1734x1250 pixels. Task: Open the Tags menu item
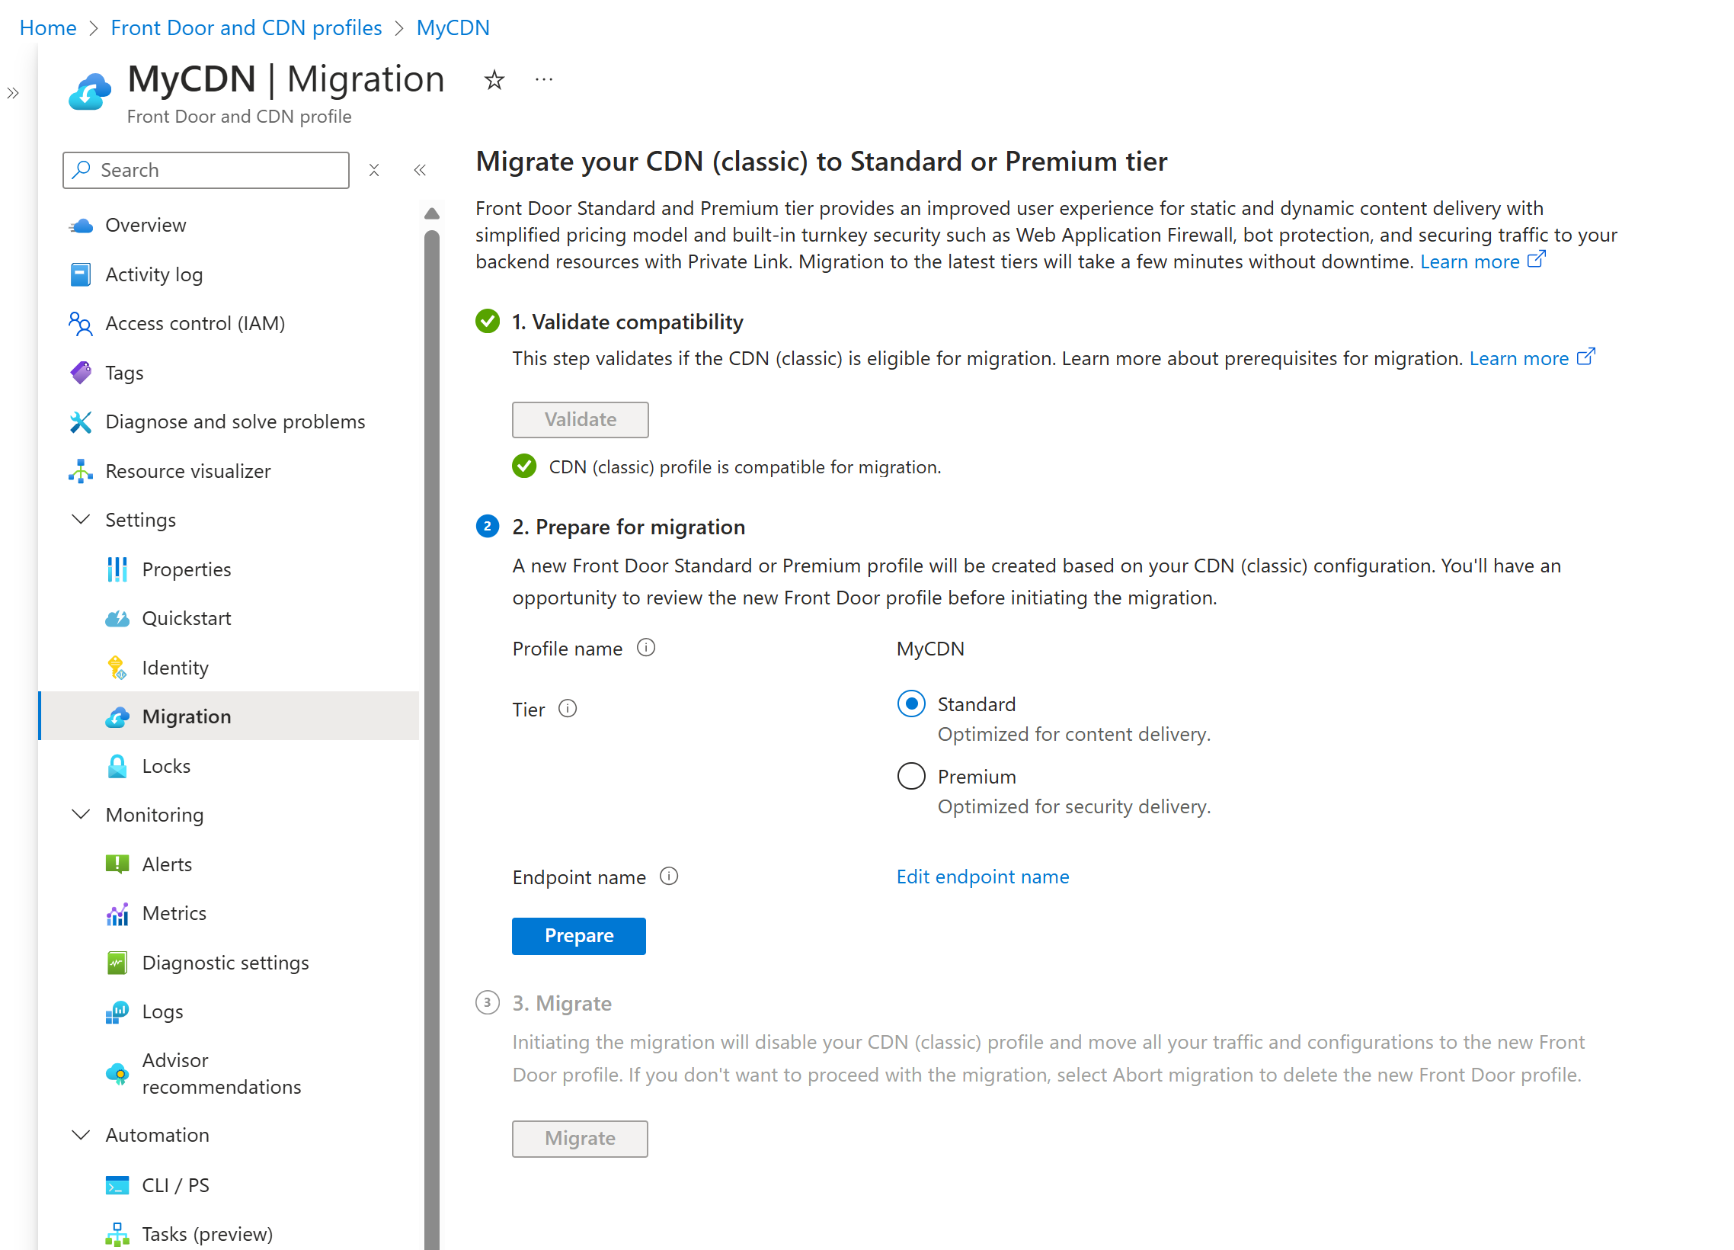124,372
